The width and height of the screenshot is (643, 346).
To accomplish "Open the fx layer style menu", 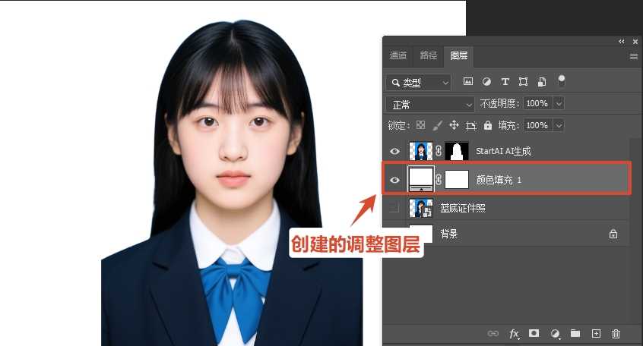I will [x=515, y=334].
